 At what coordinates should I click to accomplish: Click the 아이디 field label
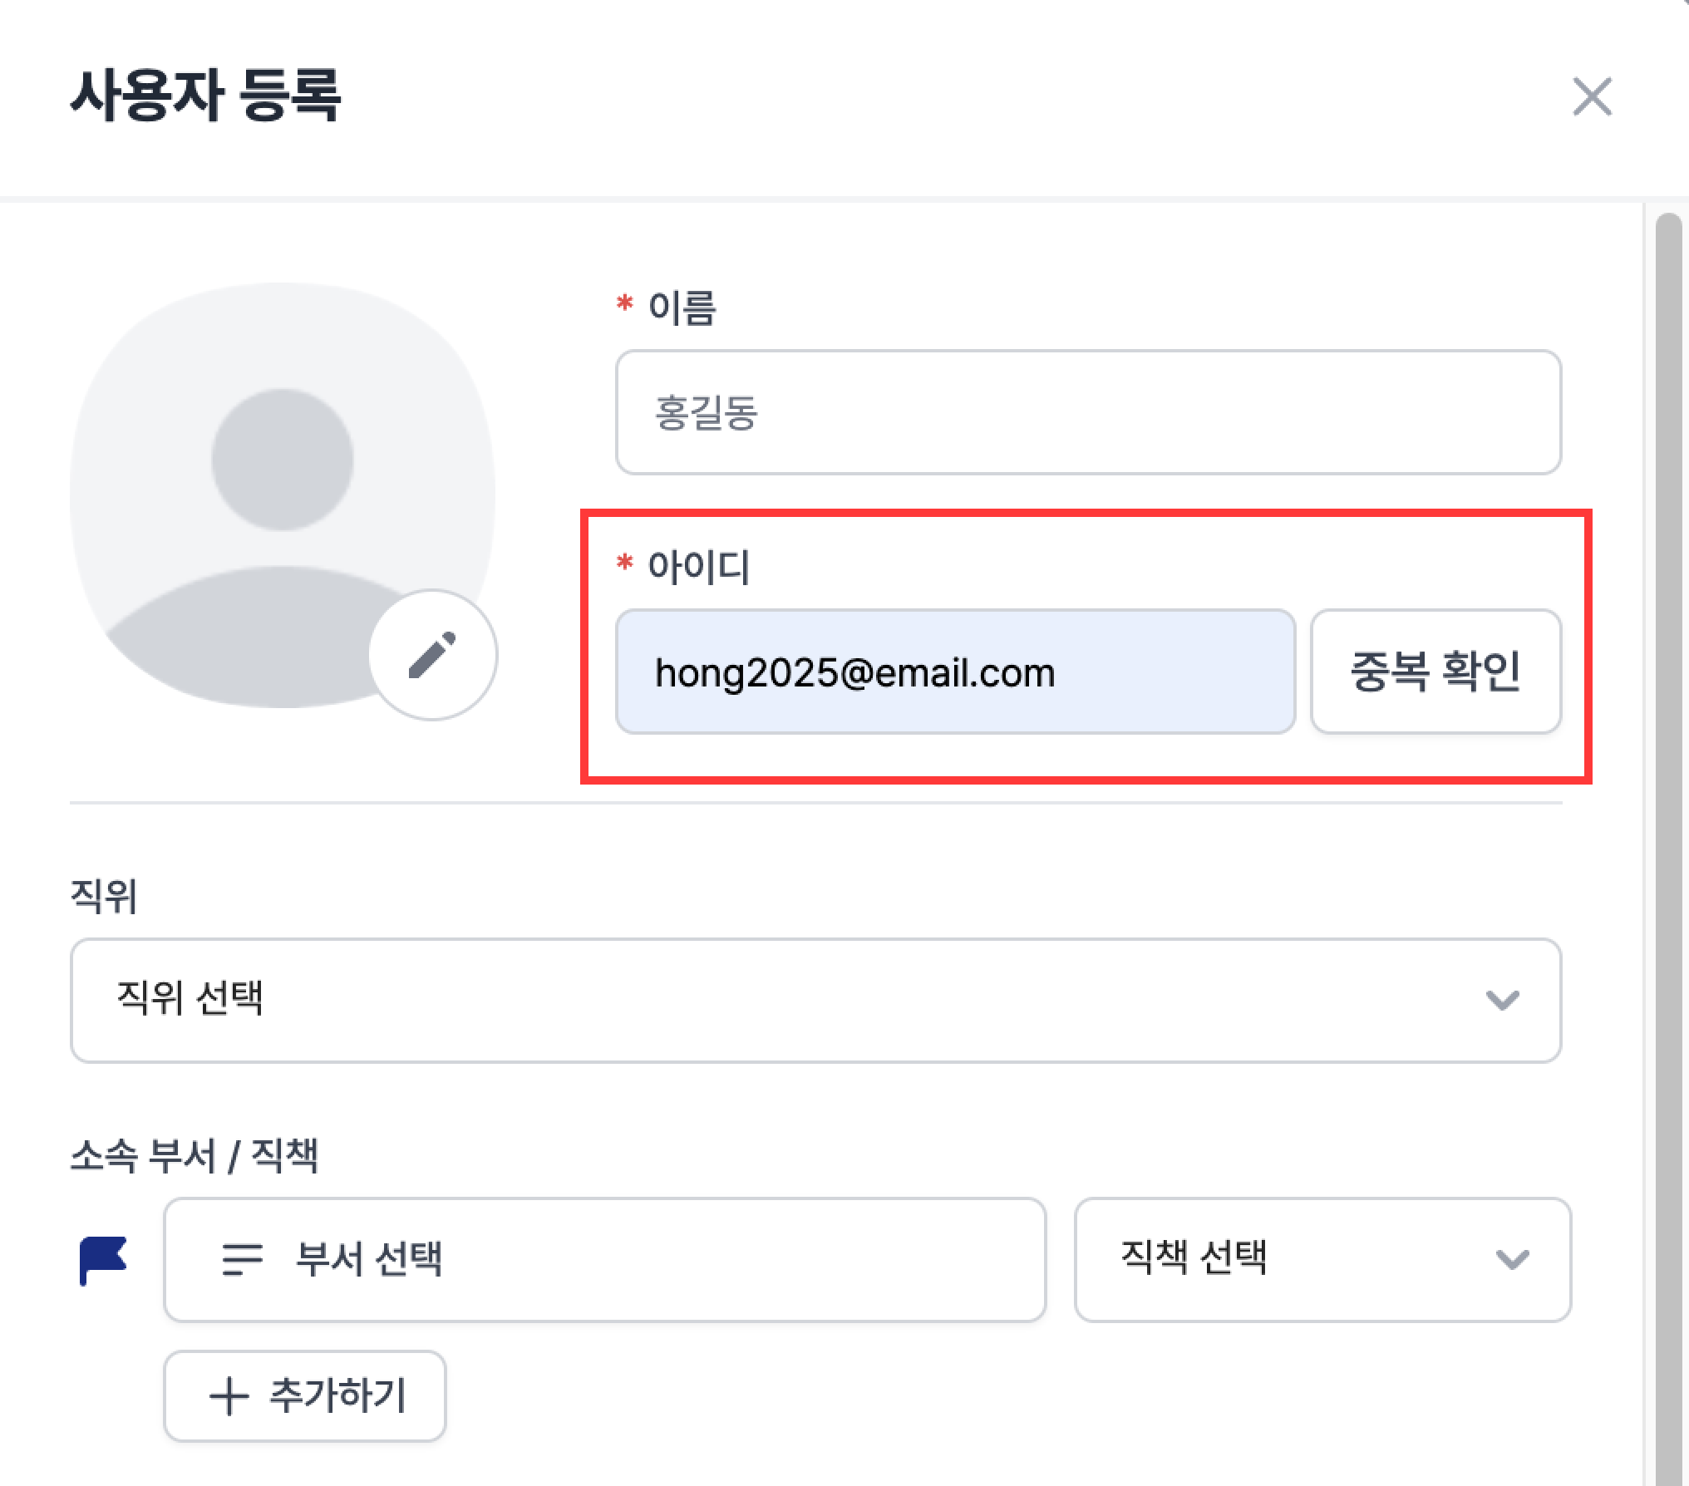(698, 567)
